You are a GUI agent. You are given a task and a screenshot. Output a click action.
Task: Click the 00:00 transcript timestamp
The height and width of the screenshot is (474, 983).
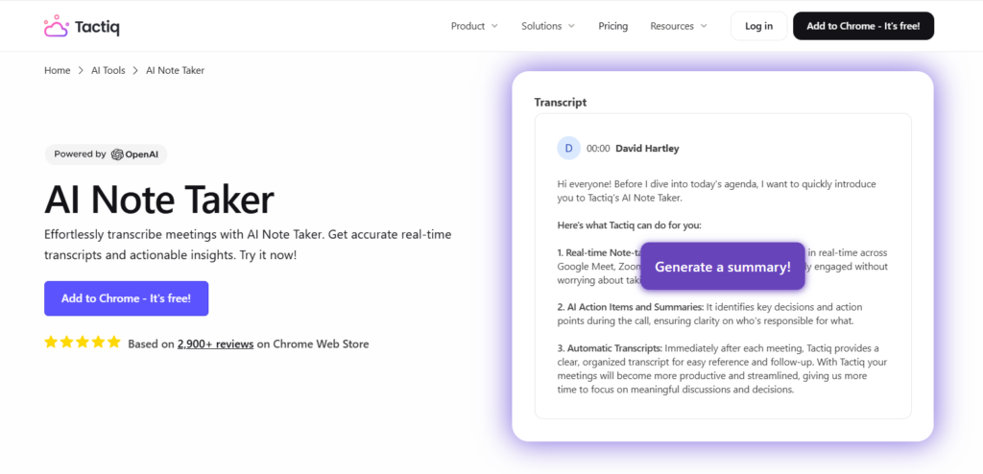tap(598, 149)
